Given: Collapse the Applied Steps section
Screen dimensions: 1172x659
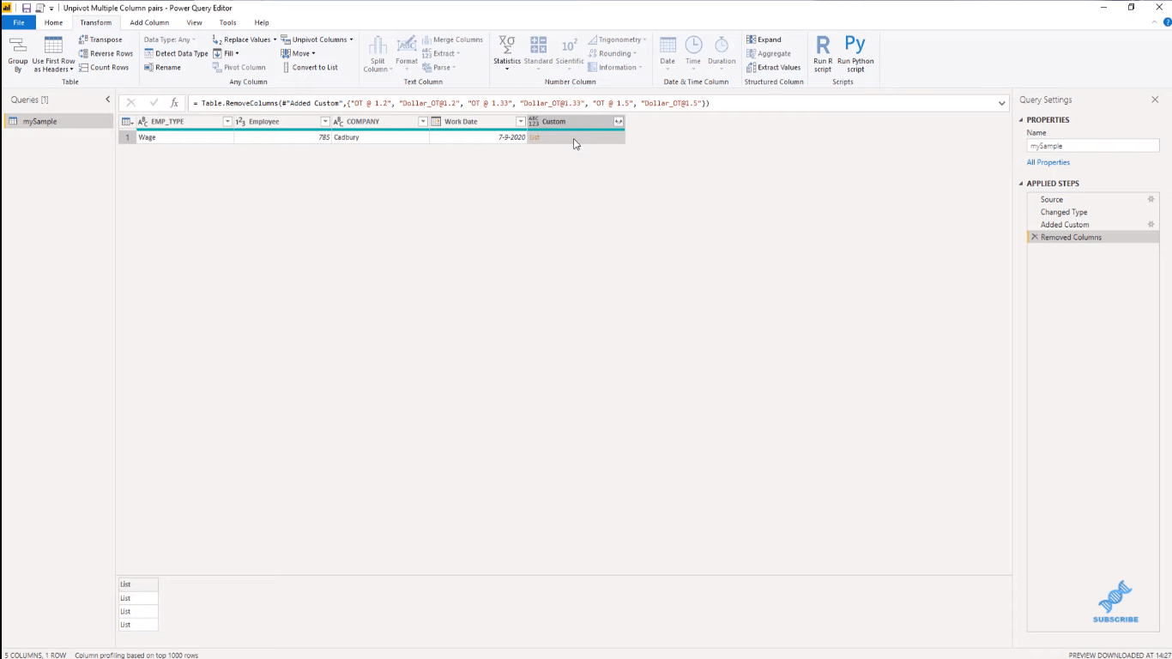Looking at the screenshot, I should (1022, 184).
